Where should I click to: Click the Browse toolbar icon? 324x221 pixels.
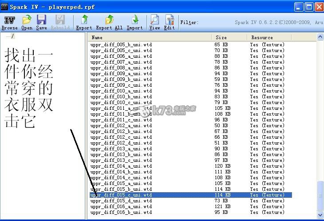point(9,22)
